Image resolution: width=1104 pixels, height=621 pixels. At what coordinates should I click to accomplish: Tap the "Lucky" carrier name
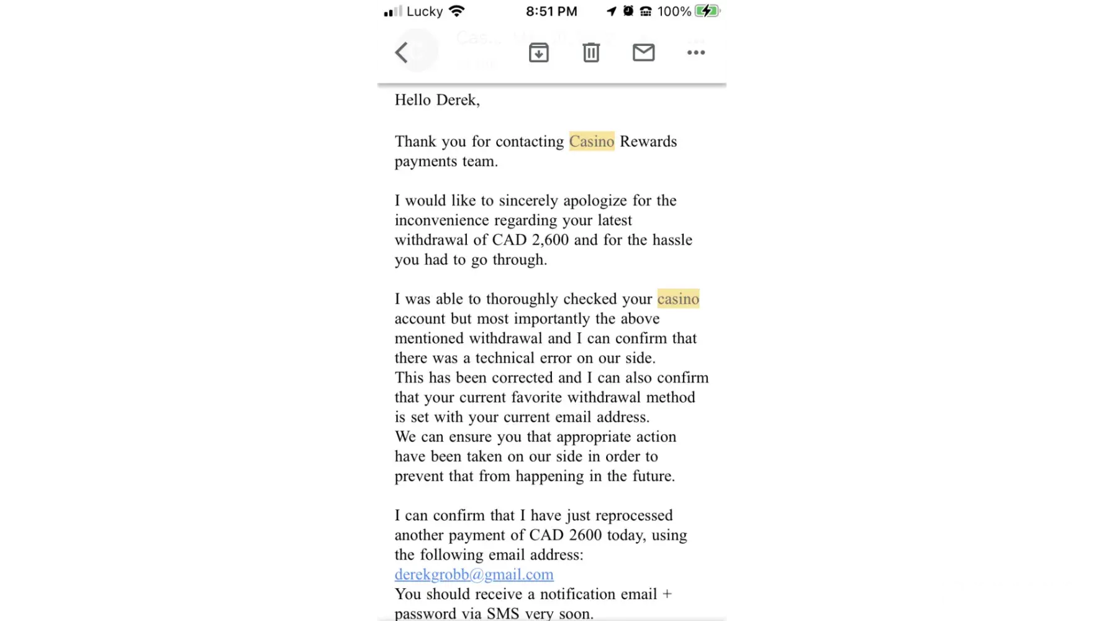pos(425,11)
